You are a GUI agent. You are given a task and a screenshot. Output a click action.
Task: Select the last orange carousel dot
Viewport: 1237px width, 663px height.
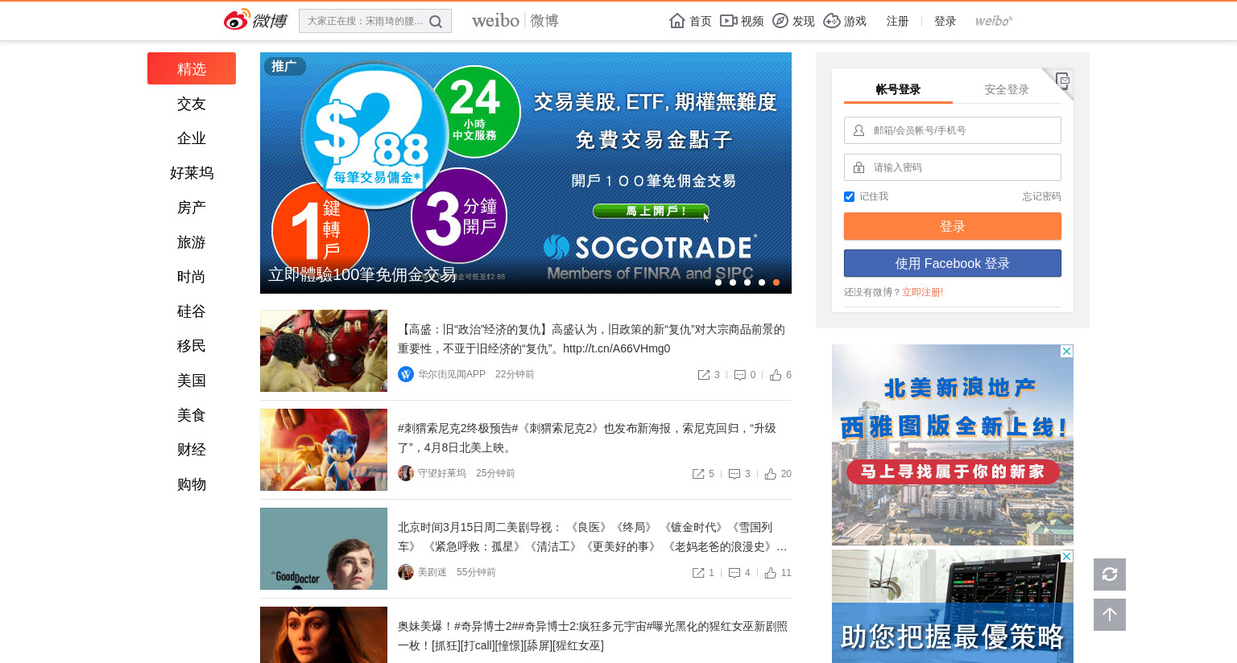776,282
